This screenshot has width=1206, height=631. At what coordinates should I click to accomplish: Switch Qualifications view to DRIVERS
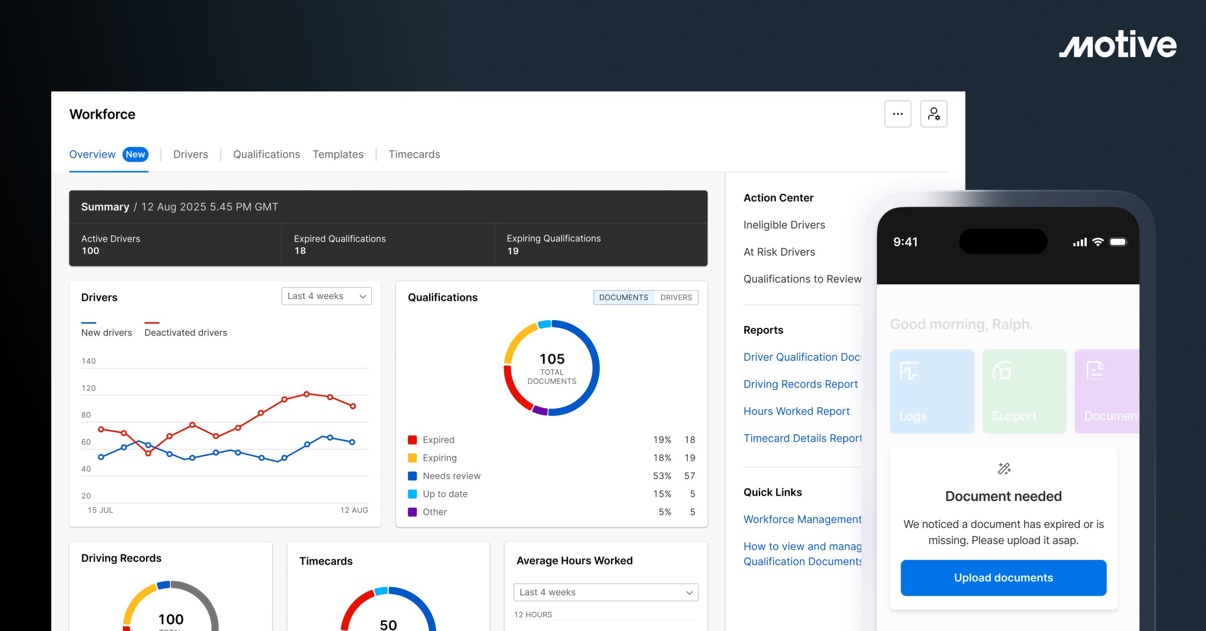(676, 297)
